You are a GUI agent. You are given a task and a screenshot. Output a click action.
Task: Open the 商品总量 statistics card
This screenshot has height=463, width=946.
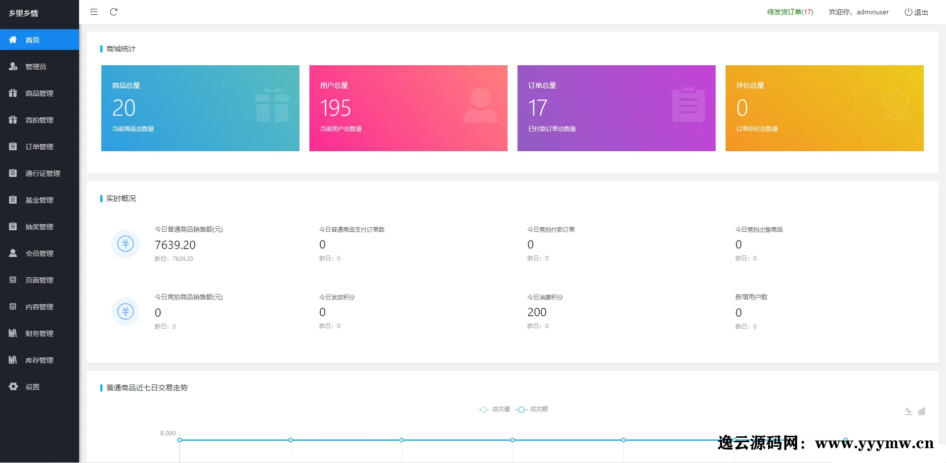[x=200, y=108]
